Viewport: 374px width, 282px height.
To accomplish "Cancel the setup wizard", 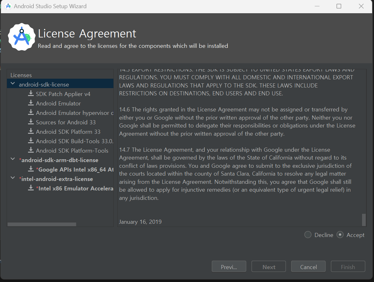I will [x=308, y=266].
